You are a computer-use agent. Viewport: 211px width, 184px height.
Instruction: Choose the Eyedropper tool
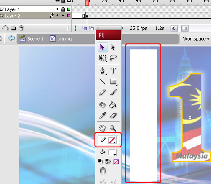tap(103, 115)
